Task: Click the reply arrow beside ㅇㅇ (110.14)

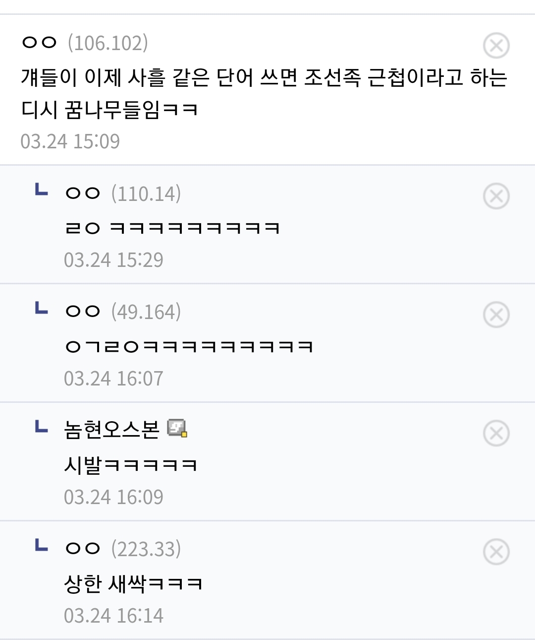Action: pos(42,190)
